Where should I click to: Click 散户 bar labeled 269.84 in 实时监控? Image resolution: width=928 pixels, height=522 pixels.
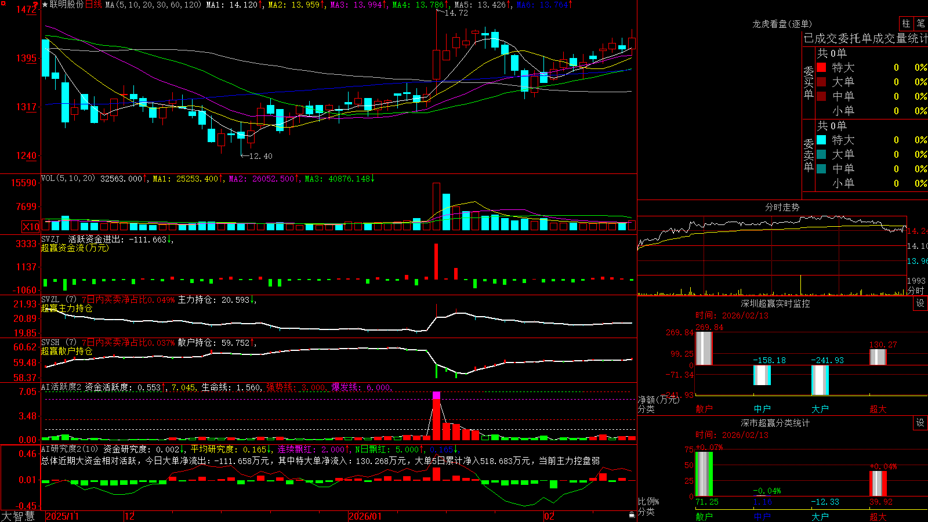pos(704,348)
